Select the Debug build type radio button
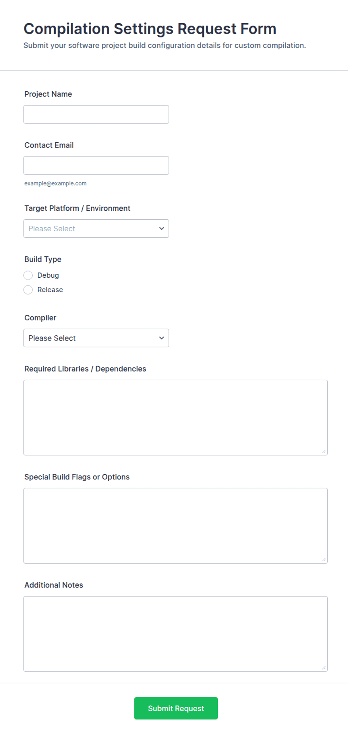Viewport: 348px width, 738px height. pyautogui.click(x=28, y=275)
